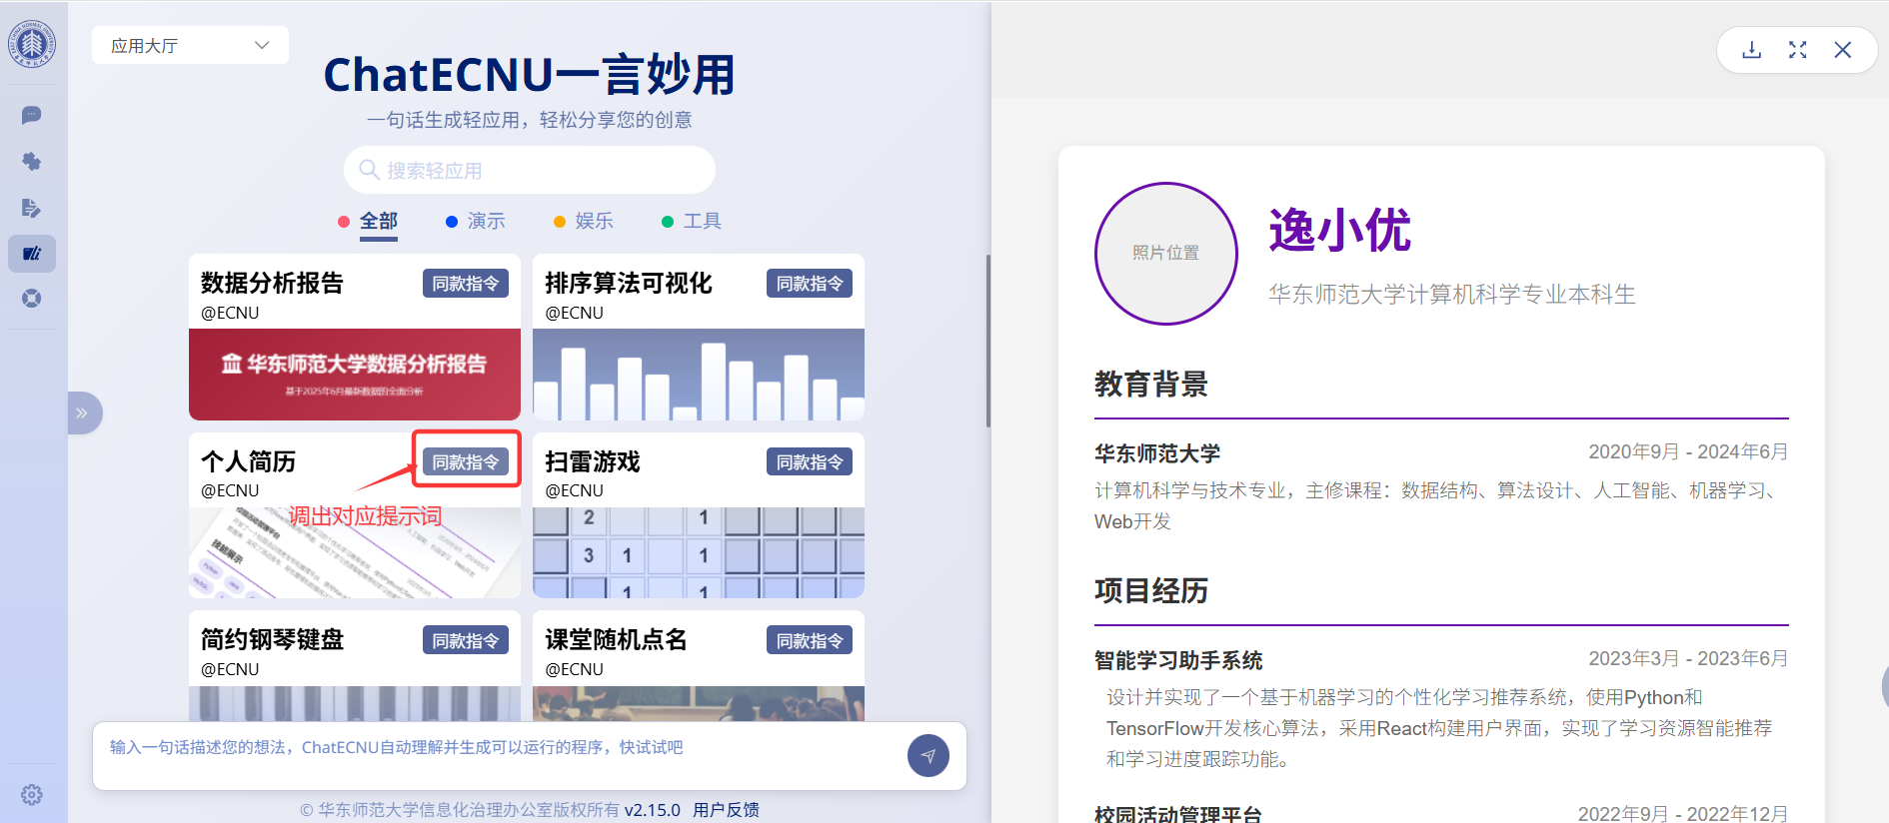Click the lifebuoy help icon in sidebar
The height and width of the screenshot is (823, 1889).
[x=31, y=299]
